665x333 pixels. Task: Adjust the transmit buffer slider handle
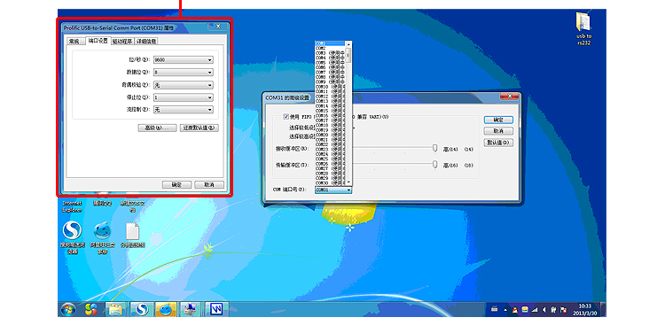coord(434,164)
